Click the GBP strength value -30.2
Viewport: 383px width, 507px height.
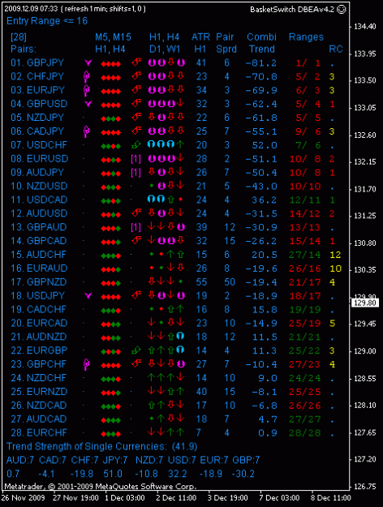pyautogui.click(x=243, y=474)
